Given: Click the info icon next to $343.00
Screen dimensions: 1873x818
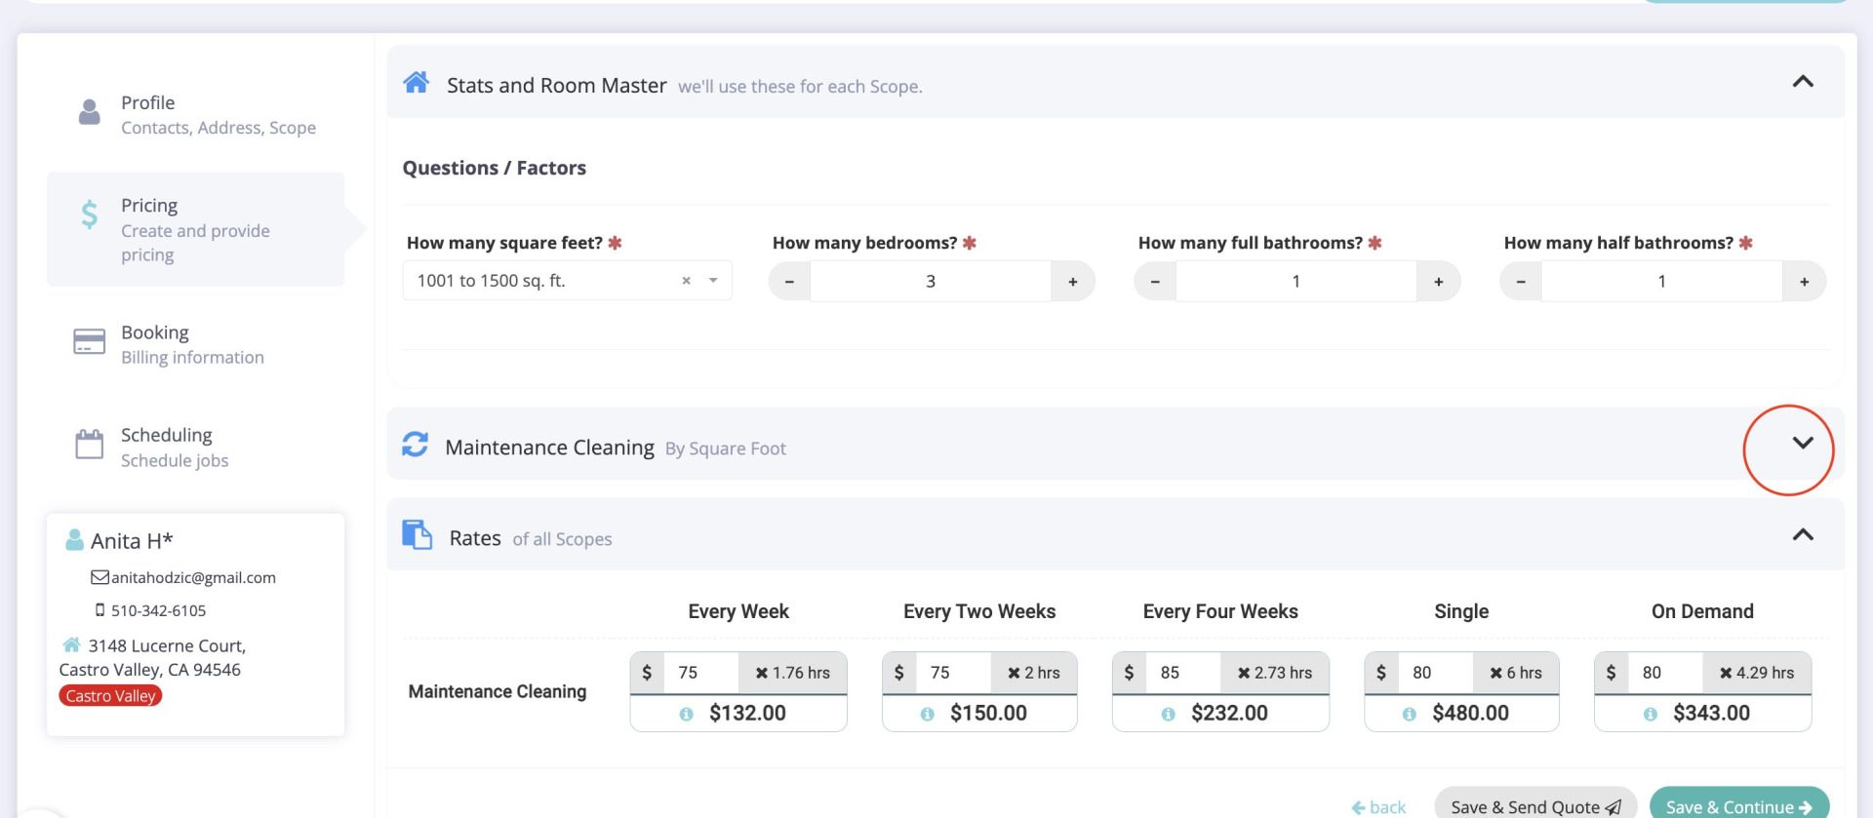Looking at the screenshot, I should 1650,714.
